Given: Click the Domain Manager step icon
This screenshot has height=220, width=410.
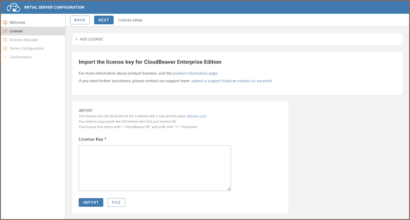Looking at the screenshot, I should coord(5,39).
